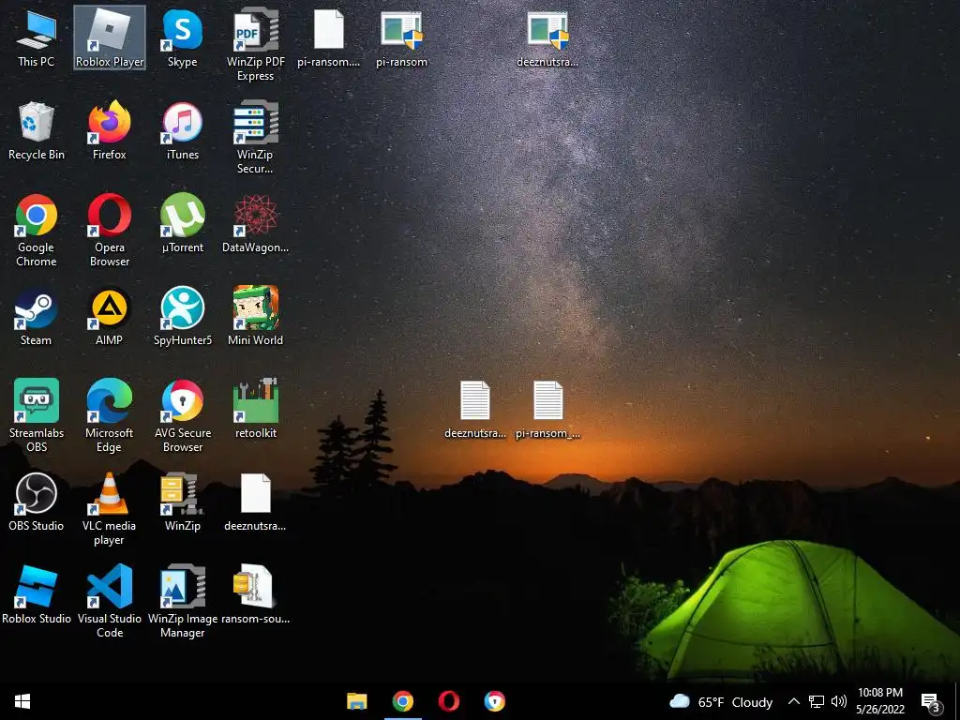Select the Opera Browser desktop shortcut
960x720 pixels.
coord(110,231)
